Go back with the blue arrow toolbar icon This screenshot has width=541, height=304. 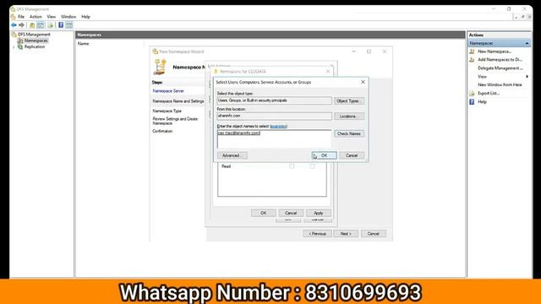point(14,25)
